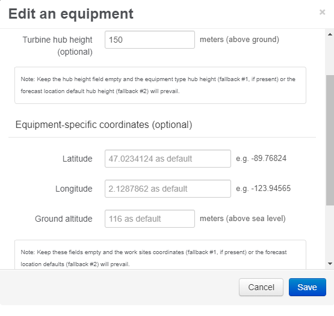Click the Turbine hub height input field
The width and height of the screenshot is (334, 316).
click(150, 40)
